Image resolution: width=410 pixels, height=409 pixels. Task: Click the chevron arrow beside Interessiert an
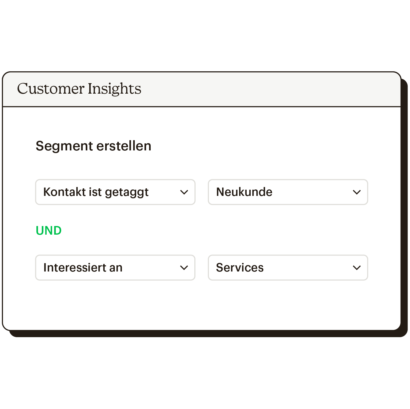point(184,268)
